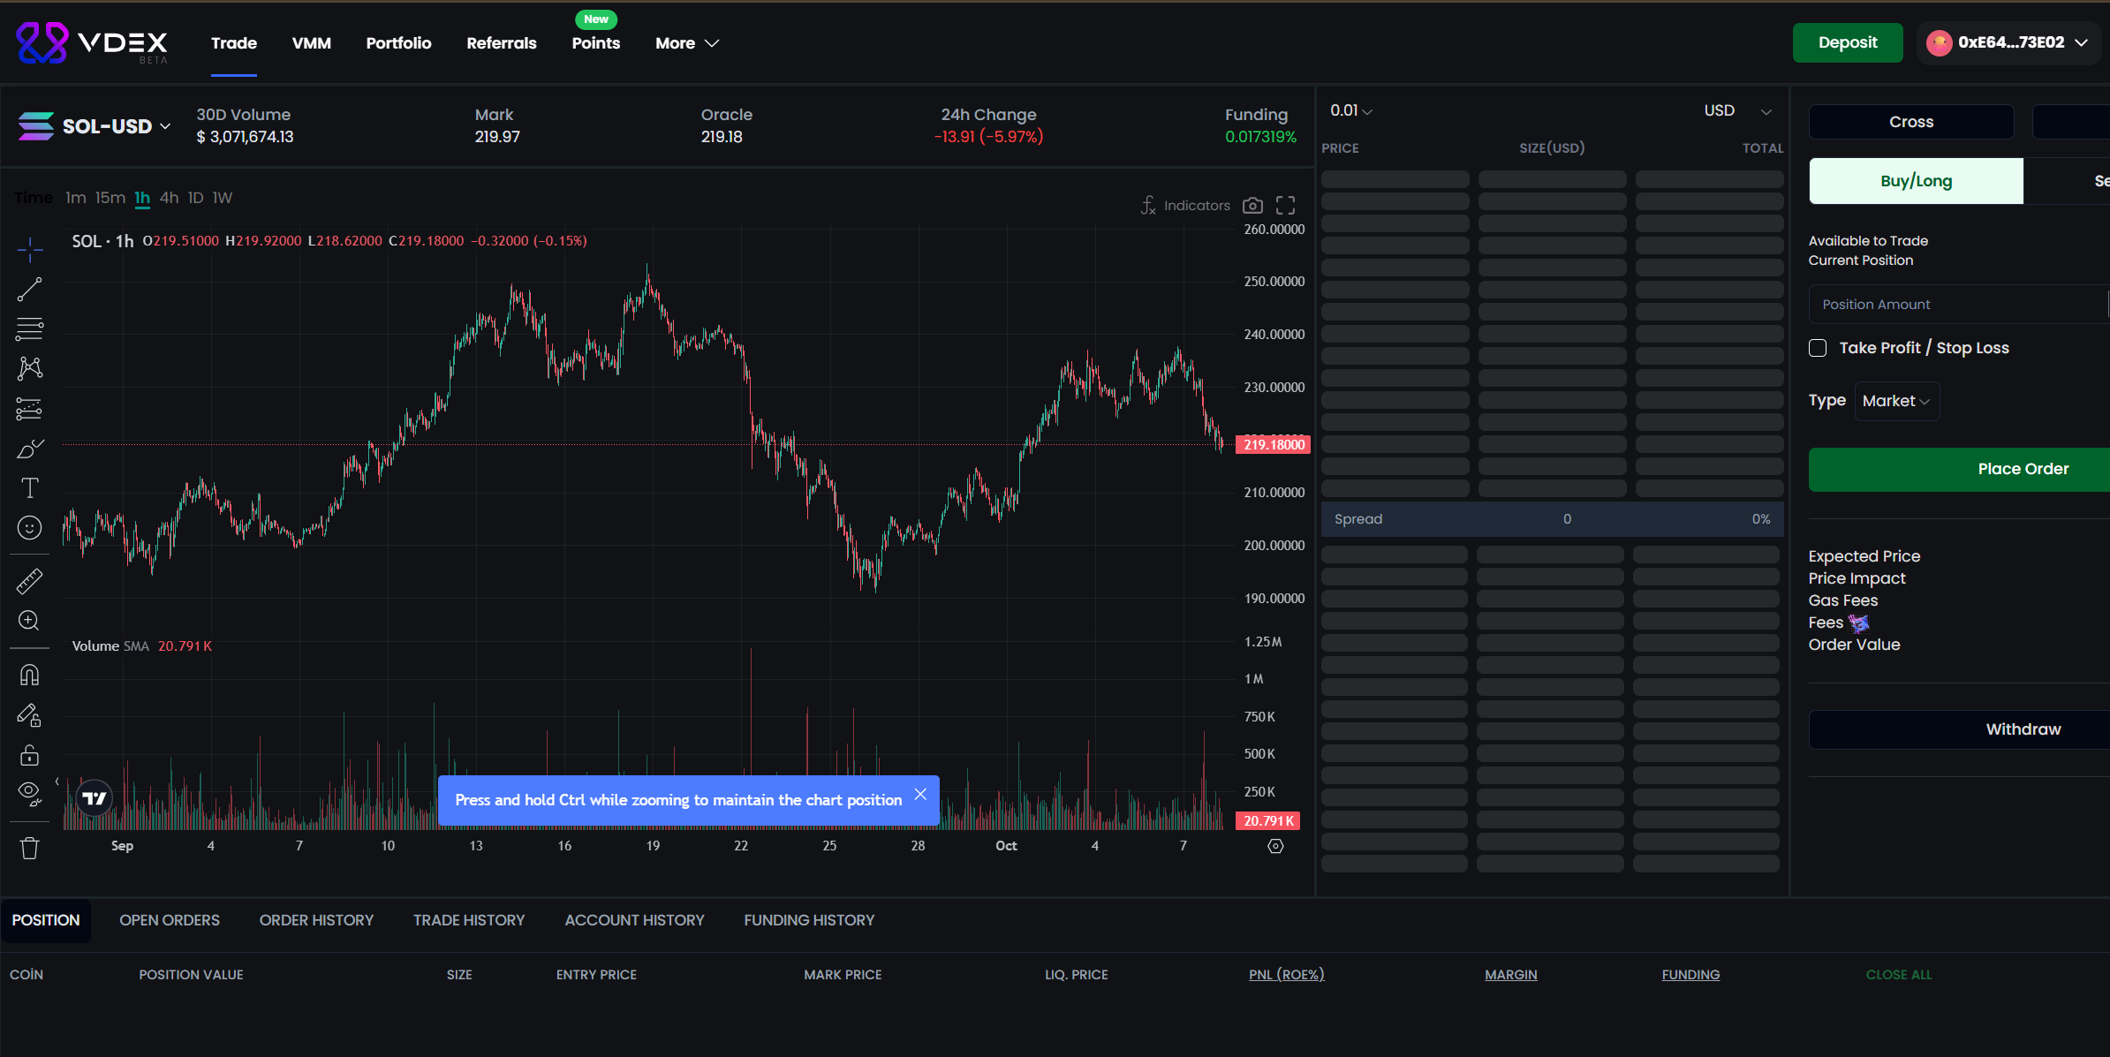Switch to the TRADE HISTORY tab
The height and width of the screenshot is (1057, 2110).
pyautogui.click(x=469, y=919)
